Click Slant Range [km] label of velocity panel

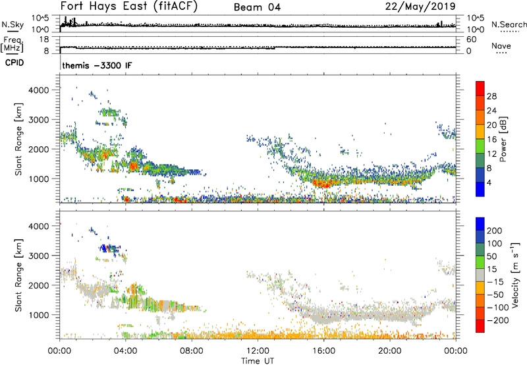coord(18,275)
